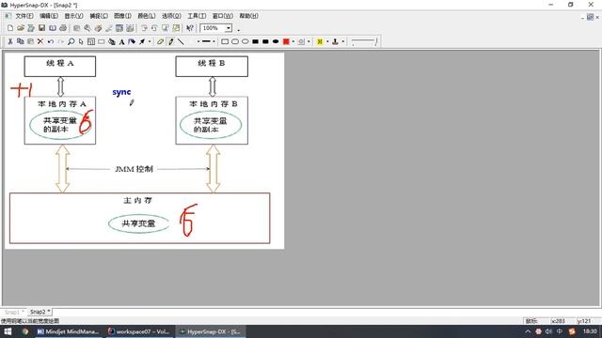
Task: Open the 图像(I) menu
Action: (122, 16)
